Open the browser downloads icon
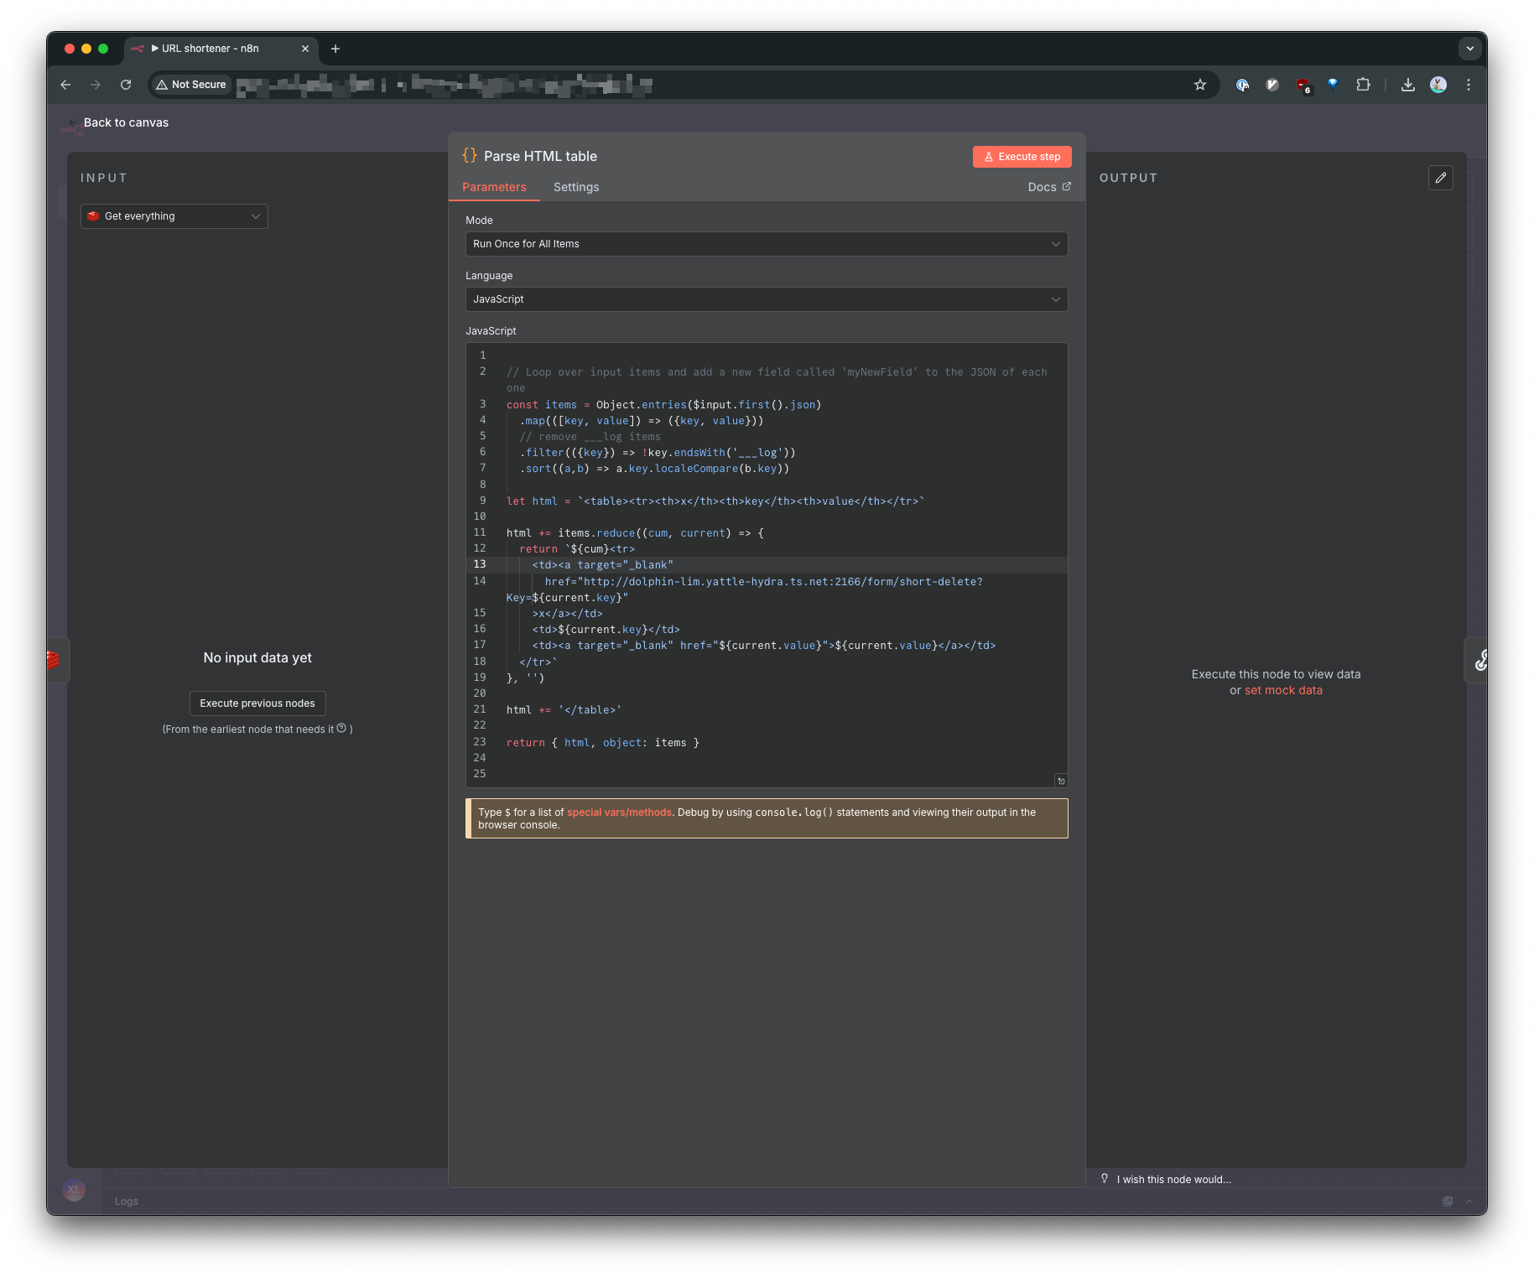Viewport: 1534px width, 1277px height. [1408, 85]
